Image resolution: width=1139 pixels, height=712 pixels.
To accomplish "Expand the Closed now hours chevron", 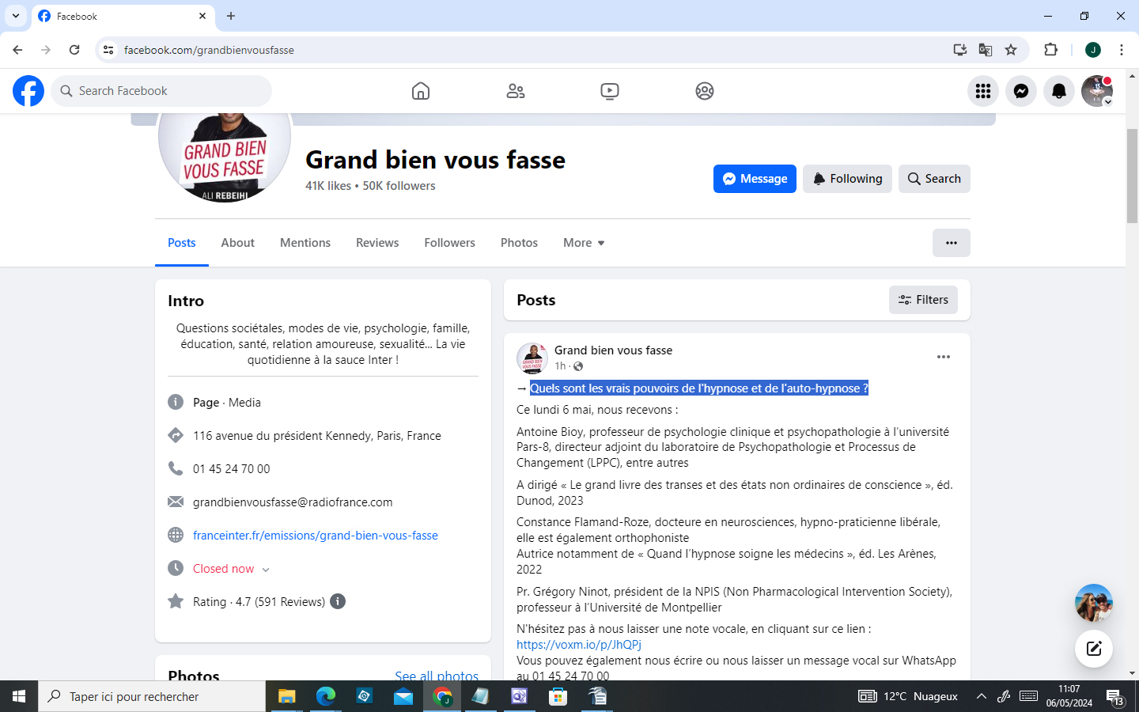I will [266, 570].
